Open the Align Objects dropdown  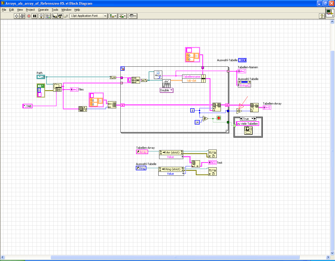coord(113,16)
